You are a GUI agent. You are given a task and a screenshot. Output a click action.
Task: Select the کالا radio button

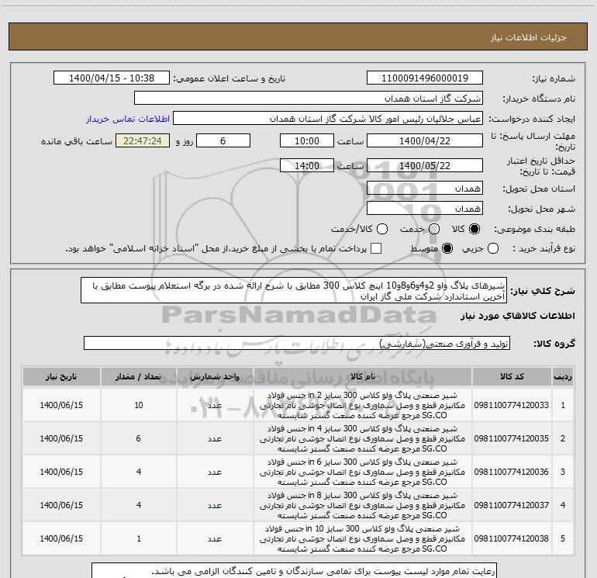[474, 229]
